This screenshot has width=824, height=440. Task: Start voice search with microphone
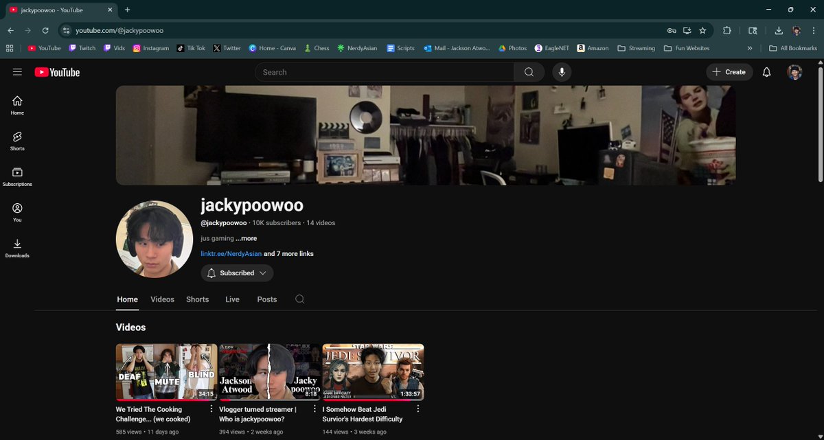click(x=562, y=72)
